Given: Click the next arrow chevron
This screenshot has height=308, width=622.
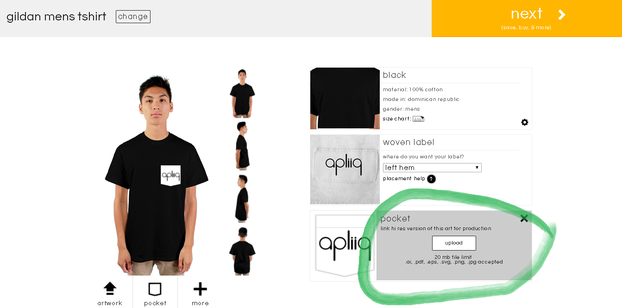Looking at the screenshot, I should 561,15.
